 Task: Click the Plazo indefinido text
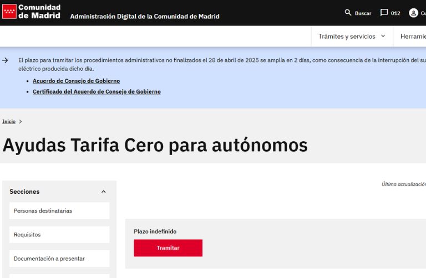click(155, 231)
